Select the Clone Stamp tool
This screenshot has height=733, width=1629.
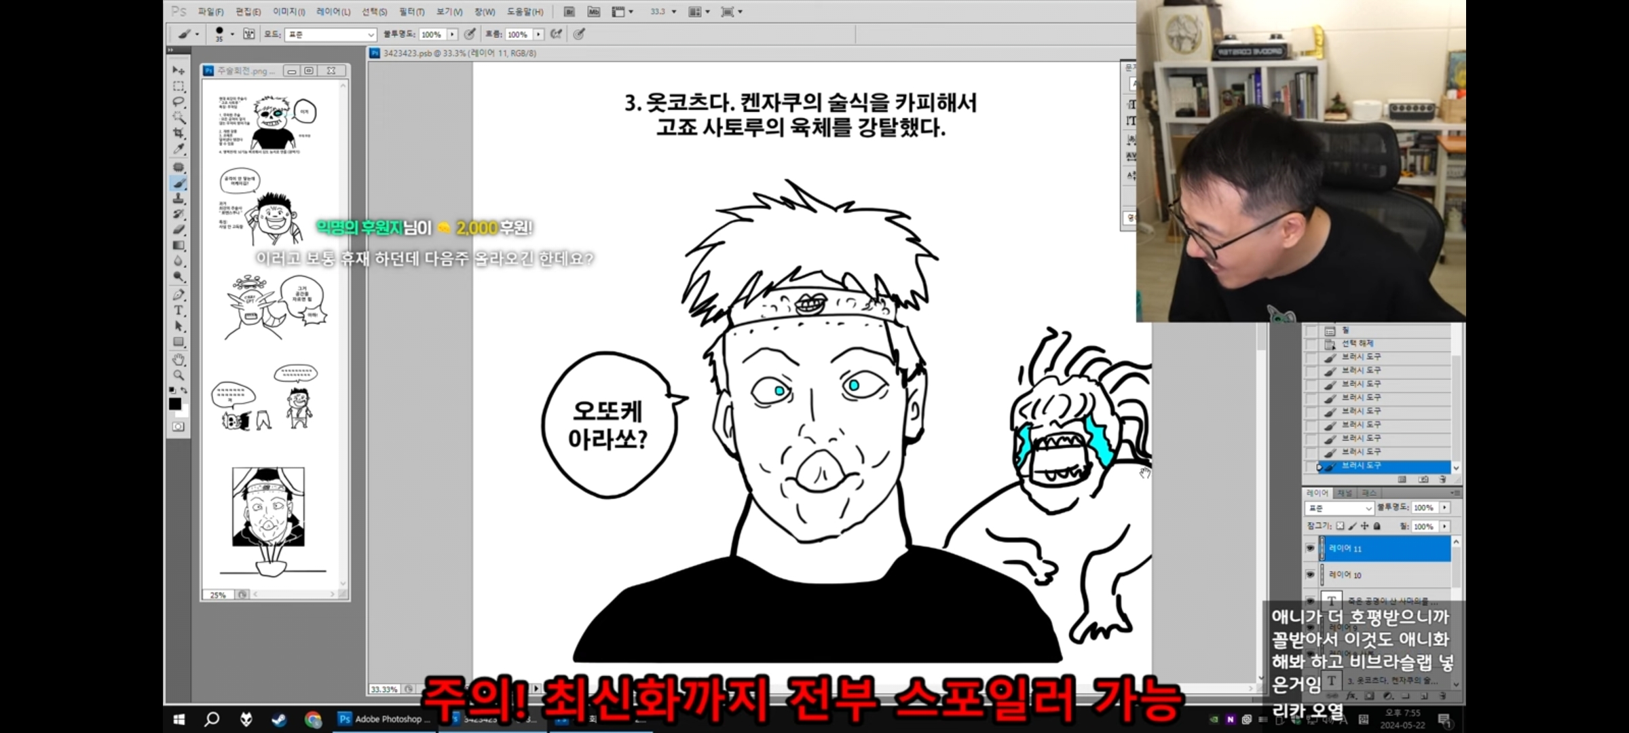[x=179, y=199]
